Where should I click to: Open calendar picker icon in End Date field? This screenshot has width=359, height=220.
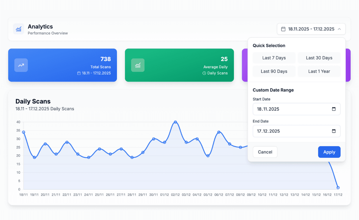point(334,131)
